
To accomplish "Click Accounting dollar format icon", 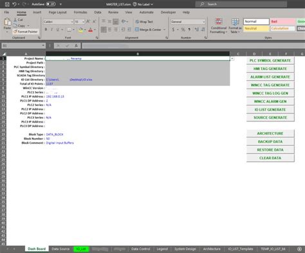I will pos(173,30).
